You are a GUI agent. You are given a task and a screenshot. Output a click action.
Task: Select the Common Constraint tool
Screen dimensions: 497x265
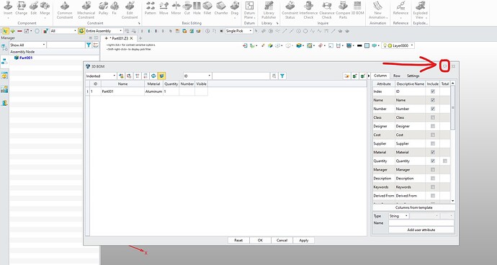(65, 9)
